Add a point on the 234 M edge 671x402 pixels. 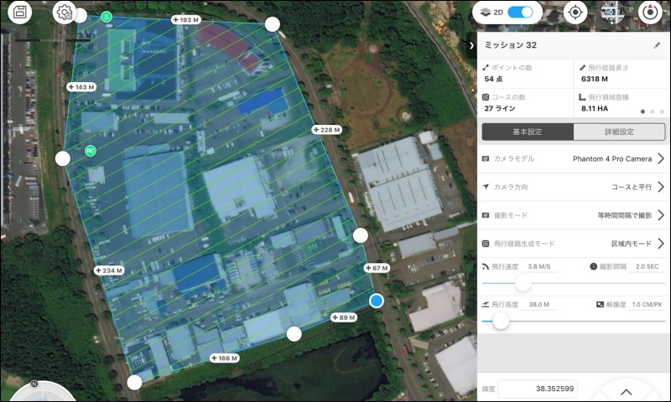coord(109,271)
